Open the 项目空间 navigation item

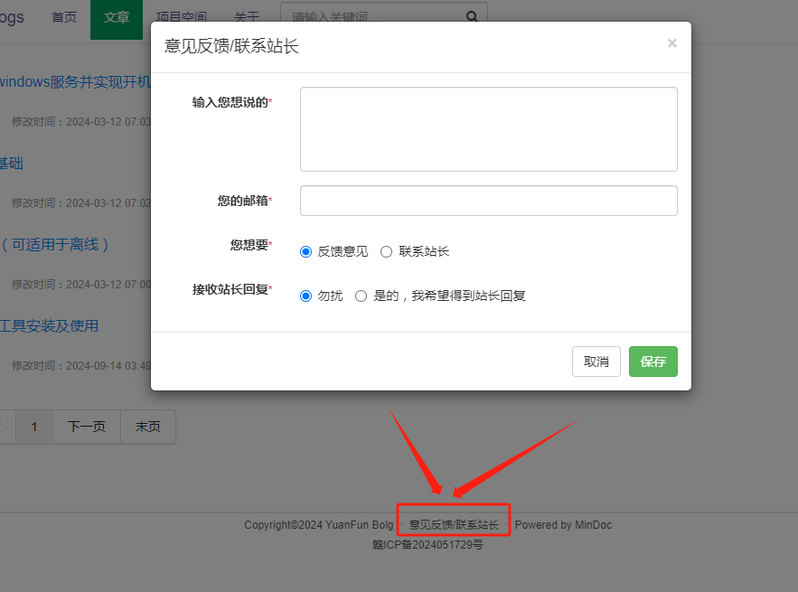[x=182, y=17]
